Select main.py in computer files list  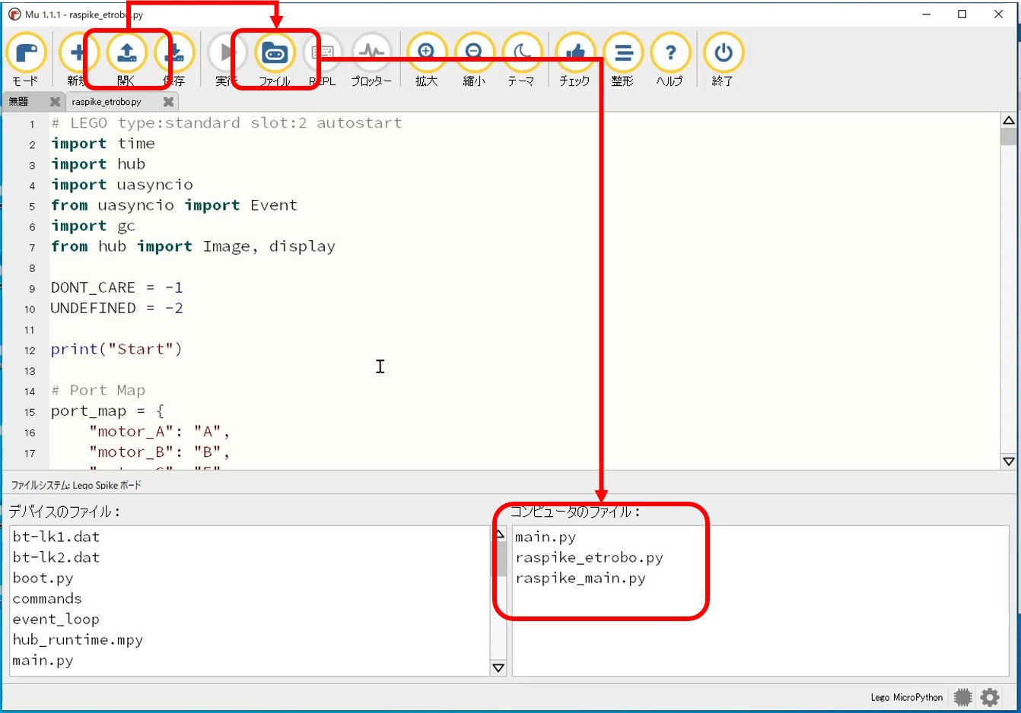pyautogui.click(x=545, y=537)
